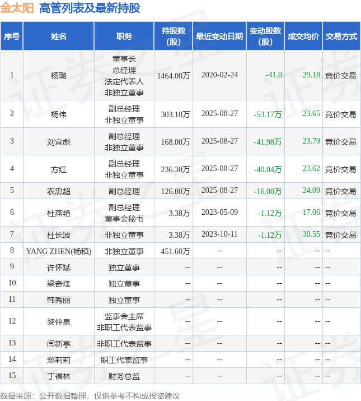The image size is (361, 401).
Task: Click the 最近变动日期 column header
Action: tap(219, 36)
